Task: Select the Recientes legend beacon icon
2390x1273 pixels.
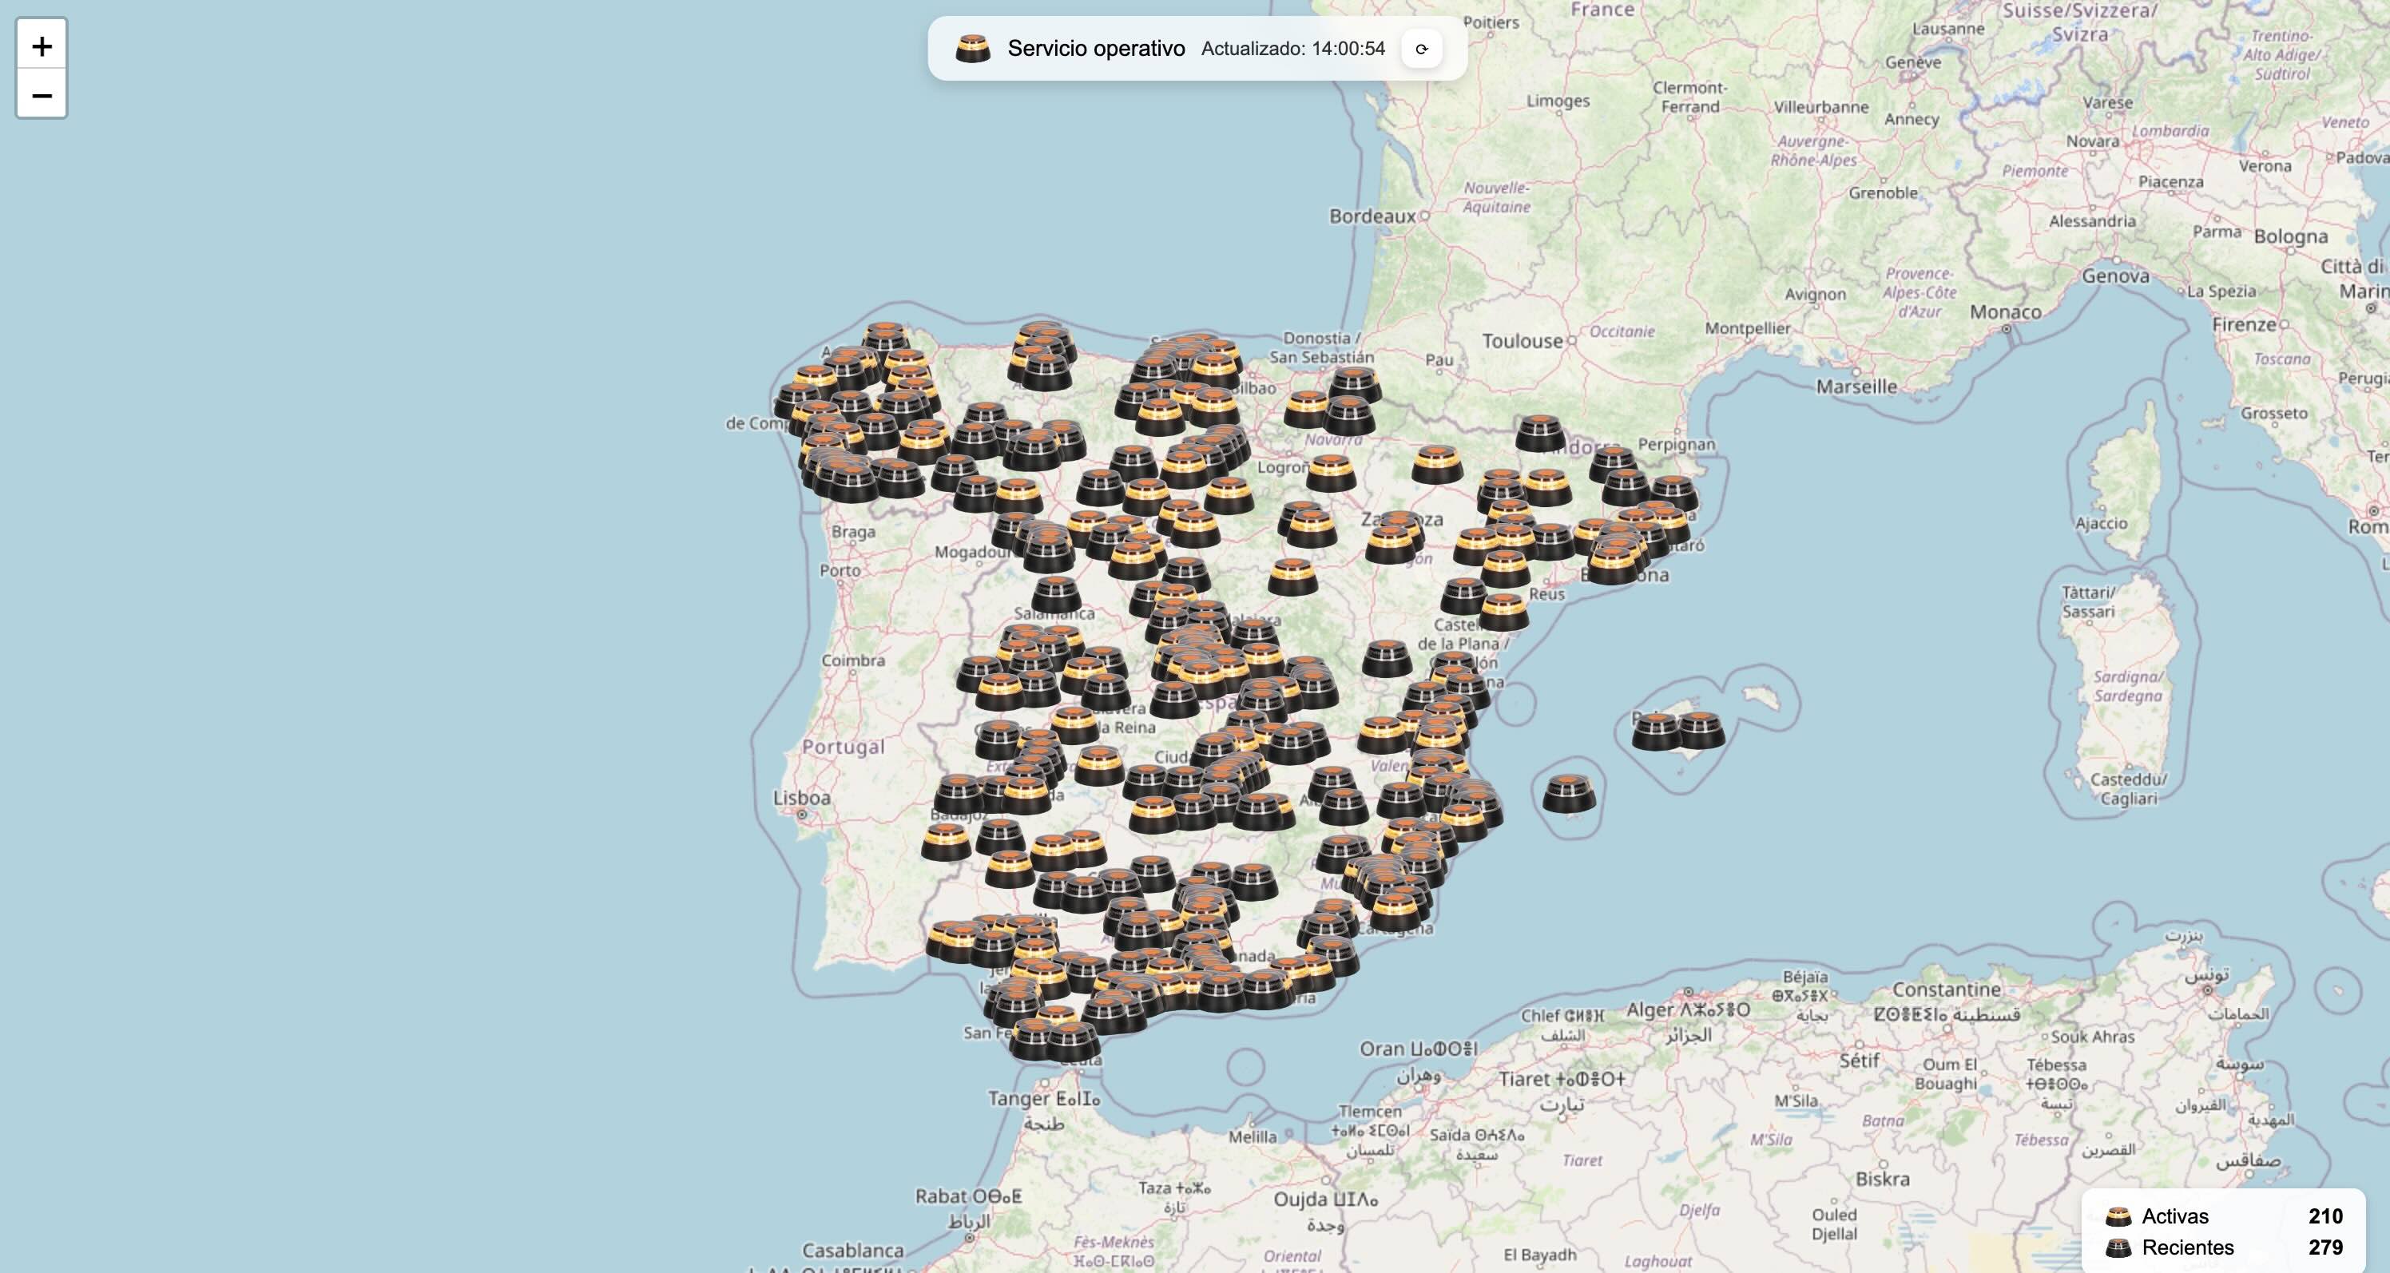Action: pos(2118,1248)
